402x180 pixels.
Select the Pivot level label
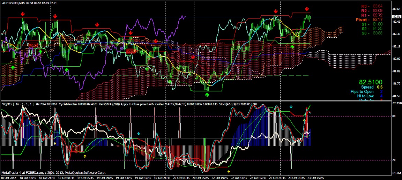click(x=363, y=20)
